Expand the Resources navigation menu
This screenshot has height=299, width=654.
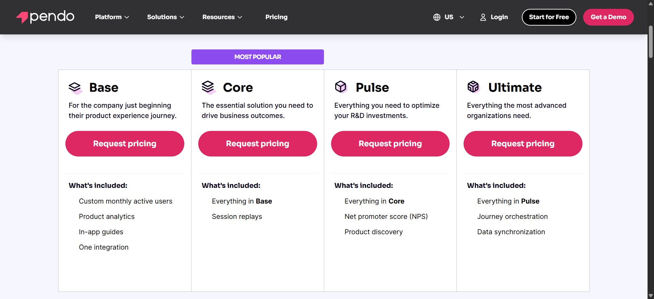click(222, 17)
